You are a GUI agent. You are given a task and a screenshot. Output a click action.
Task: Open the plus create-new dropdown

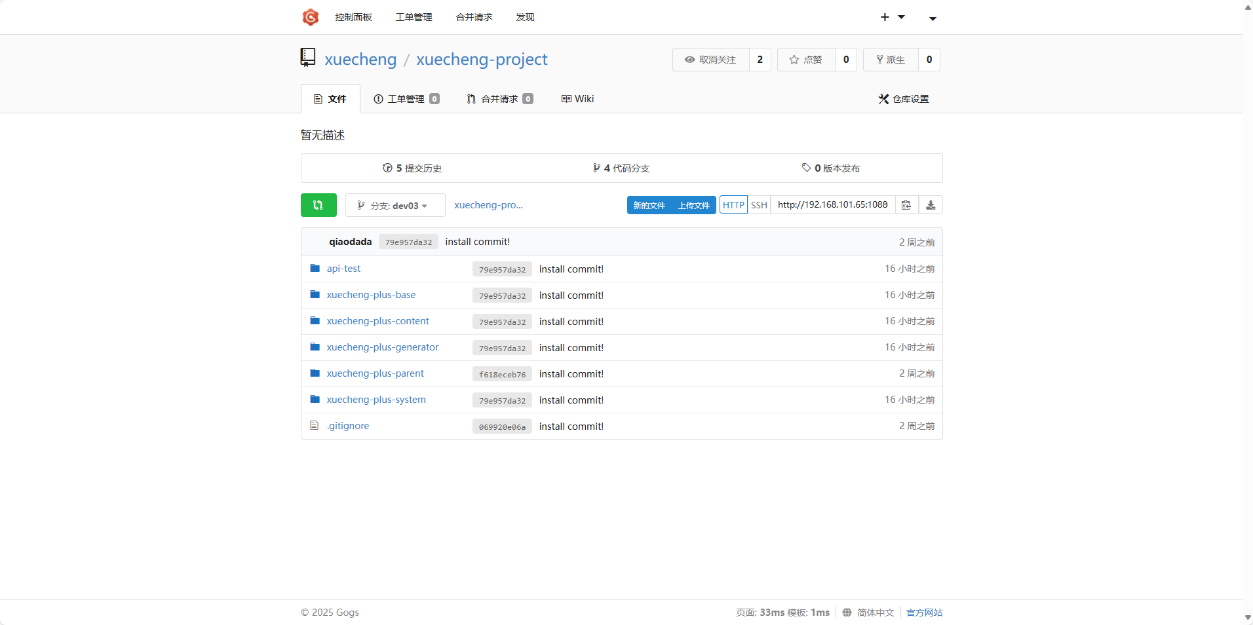pyautogui.click(x=893, y=17)
